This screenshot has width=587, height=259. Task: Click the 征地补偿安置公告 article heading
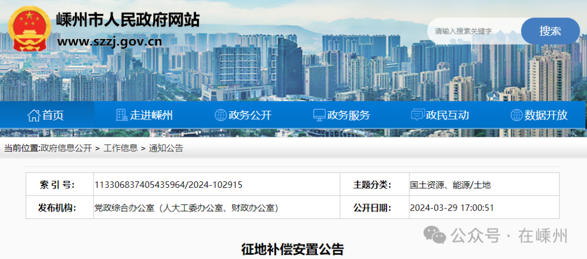click(292, 249)
